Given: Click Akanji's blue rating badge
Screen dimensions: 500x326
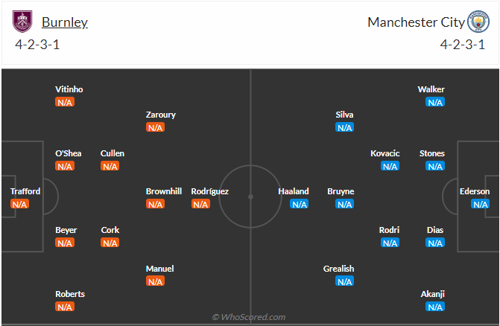Looking at the screenshot, I should click(435, 307).
